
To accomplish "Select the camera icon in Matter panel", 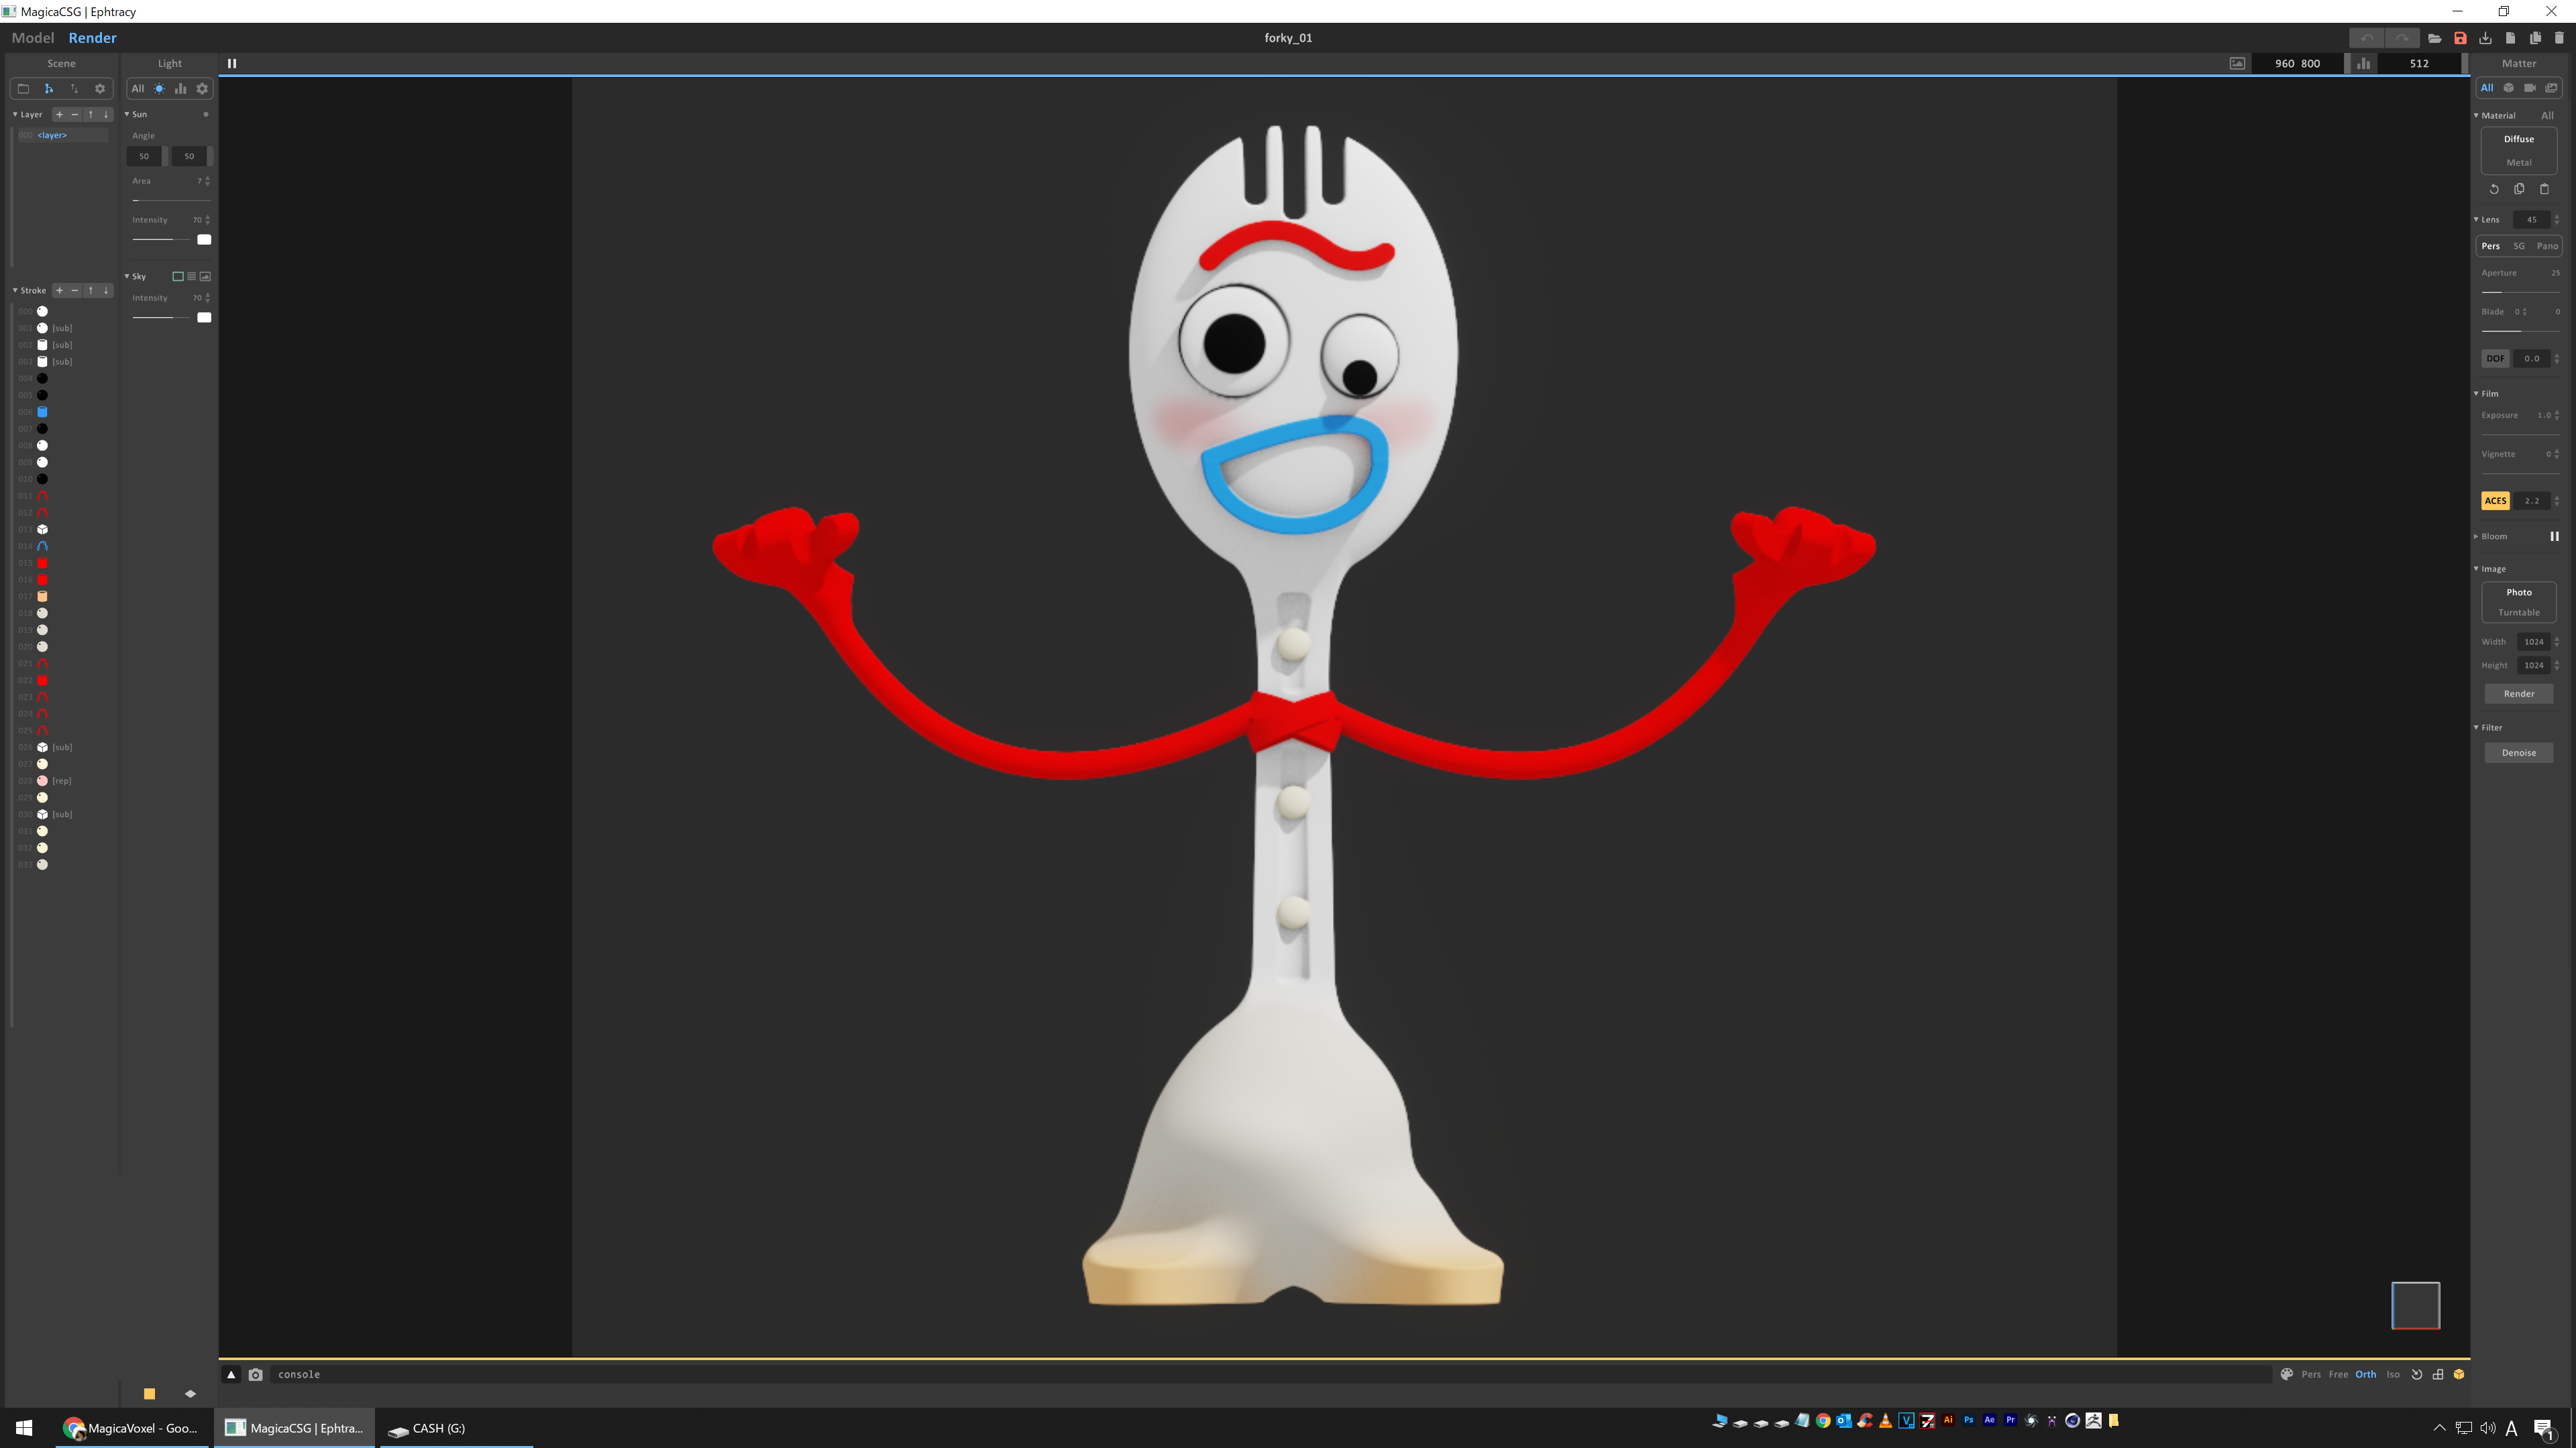I will [x=2530, y=88].
